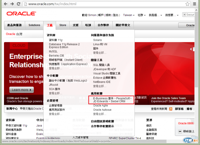Select JDeveloper 和 ADF
Viewport: 200px width, 145px height.
click(x=104, y=69)
